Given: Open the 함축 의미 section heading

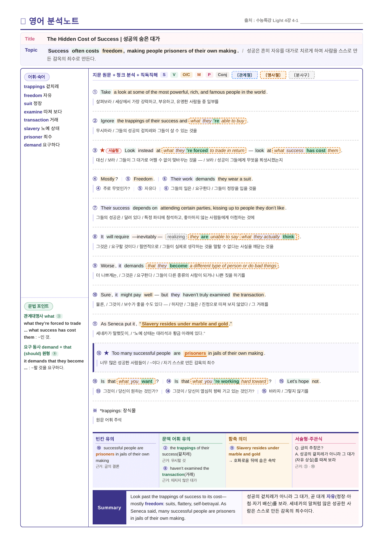Looking at the screenshot, I should click(238, 439).
